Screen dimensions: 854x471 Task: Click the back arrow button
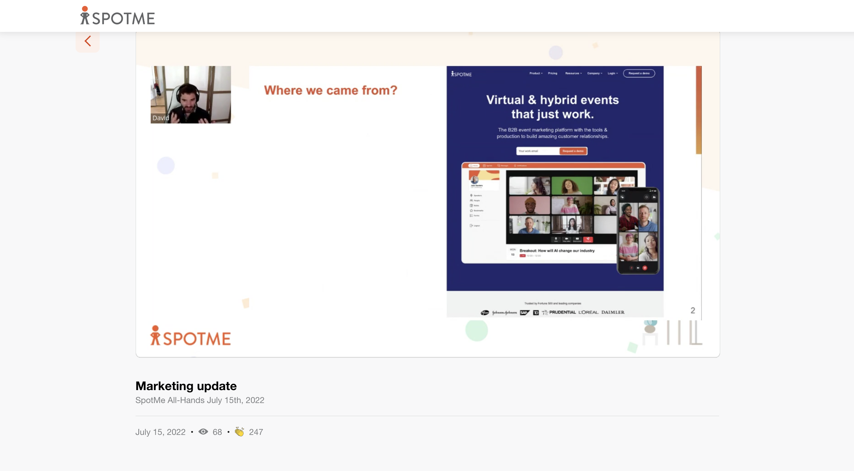(88, 42)
